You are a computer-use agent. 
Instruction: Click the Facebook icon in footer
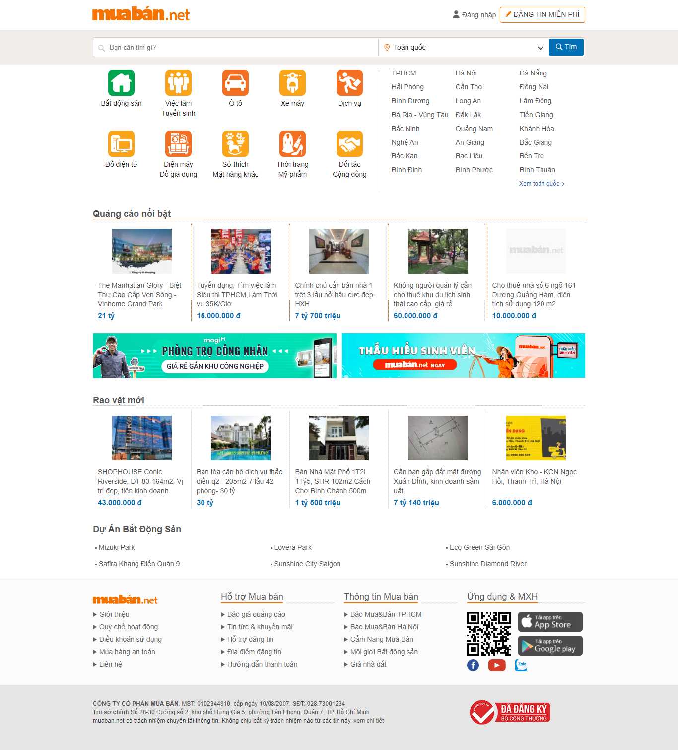click(x=473, y=665)
